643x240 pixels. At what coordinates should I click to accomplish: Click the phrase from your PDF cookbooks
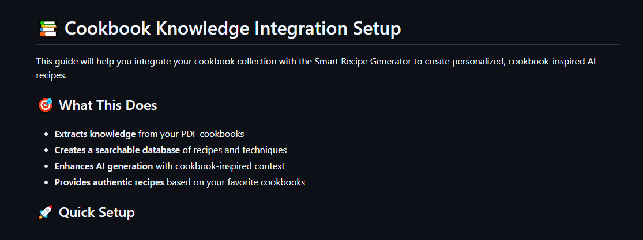(191, 134)
